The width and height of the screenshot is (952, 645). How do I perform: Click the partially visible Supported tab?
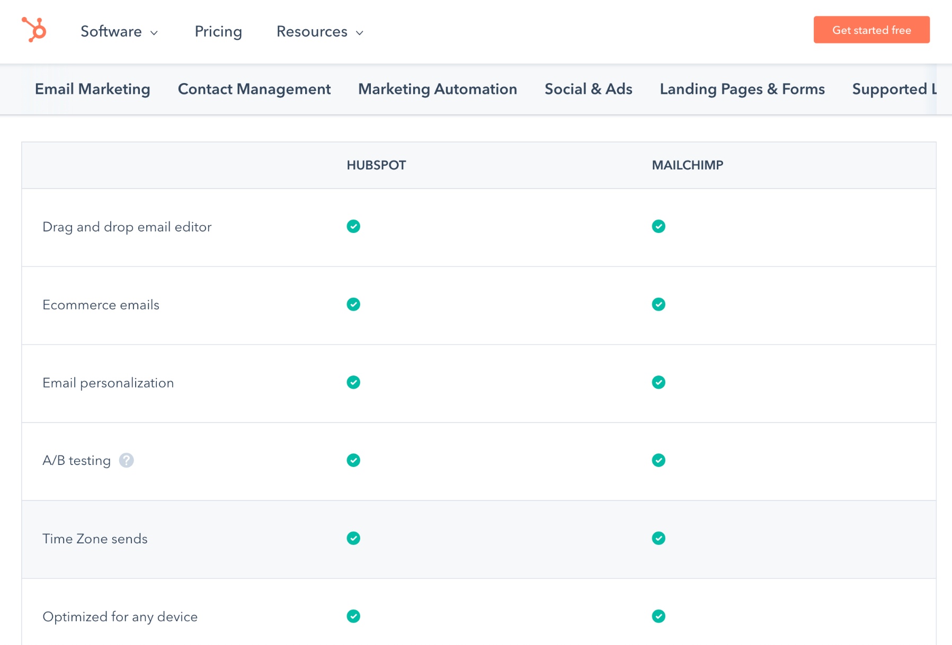click(x=893, y=89)
